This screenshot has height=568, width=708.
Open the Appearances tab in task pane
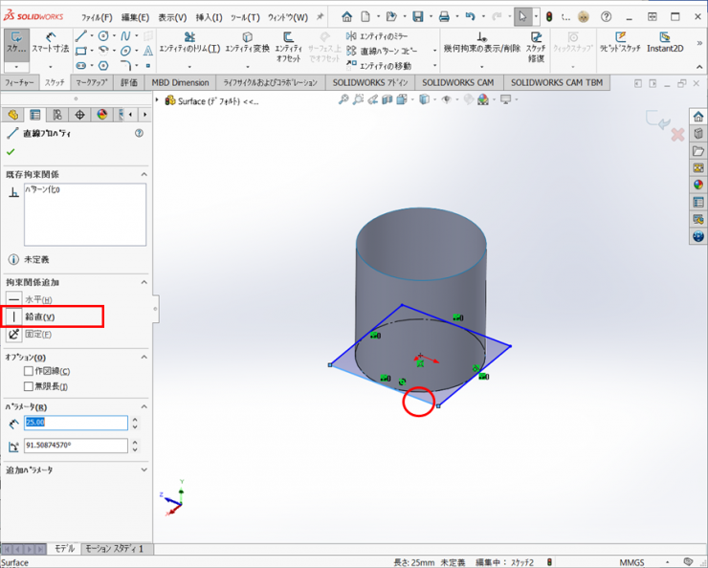pyautogui.click(x=697, y=185)
